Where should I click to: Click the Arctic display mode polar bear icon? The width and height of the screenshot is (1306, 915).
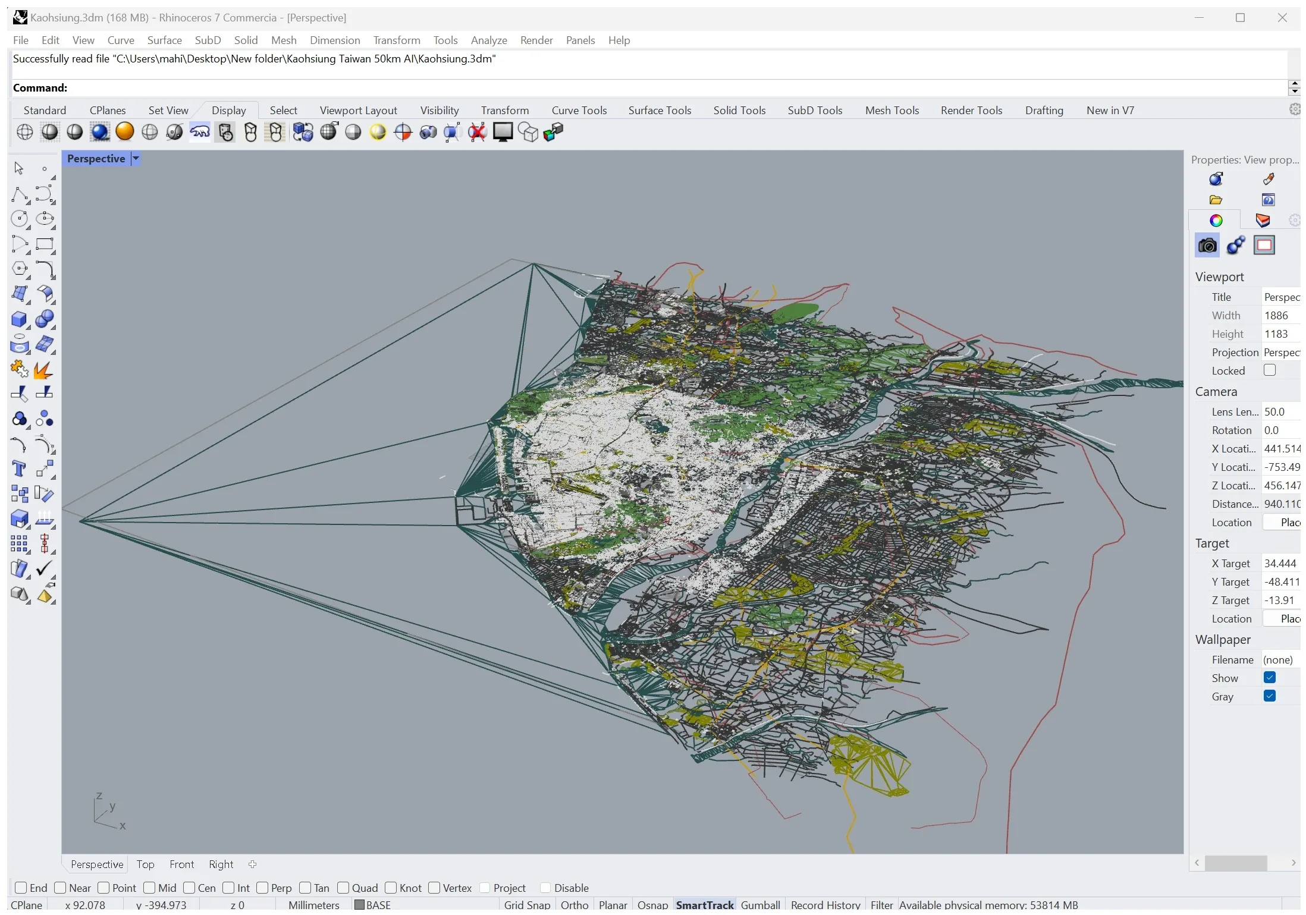click(199, 131)
